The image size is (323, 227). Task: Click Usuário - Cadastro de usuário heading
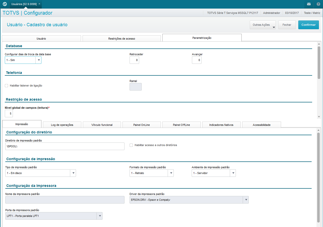[x=37, y=25]
